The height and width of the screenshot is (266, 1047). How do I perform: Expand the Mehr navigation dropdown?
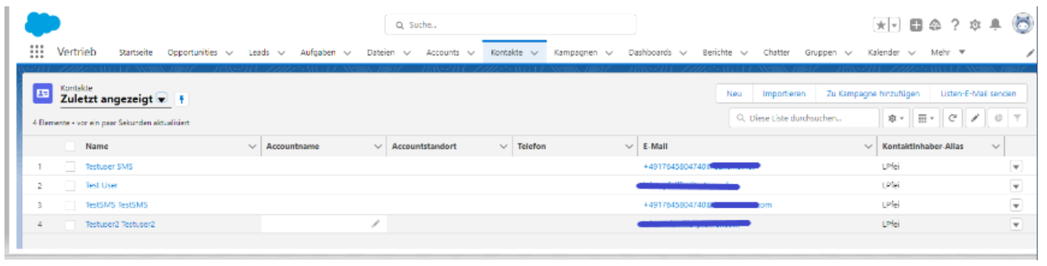click(948, 53)
